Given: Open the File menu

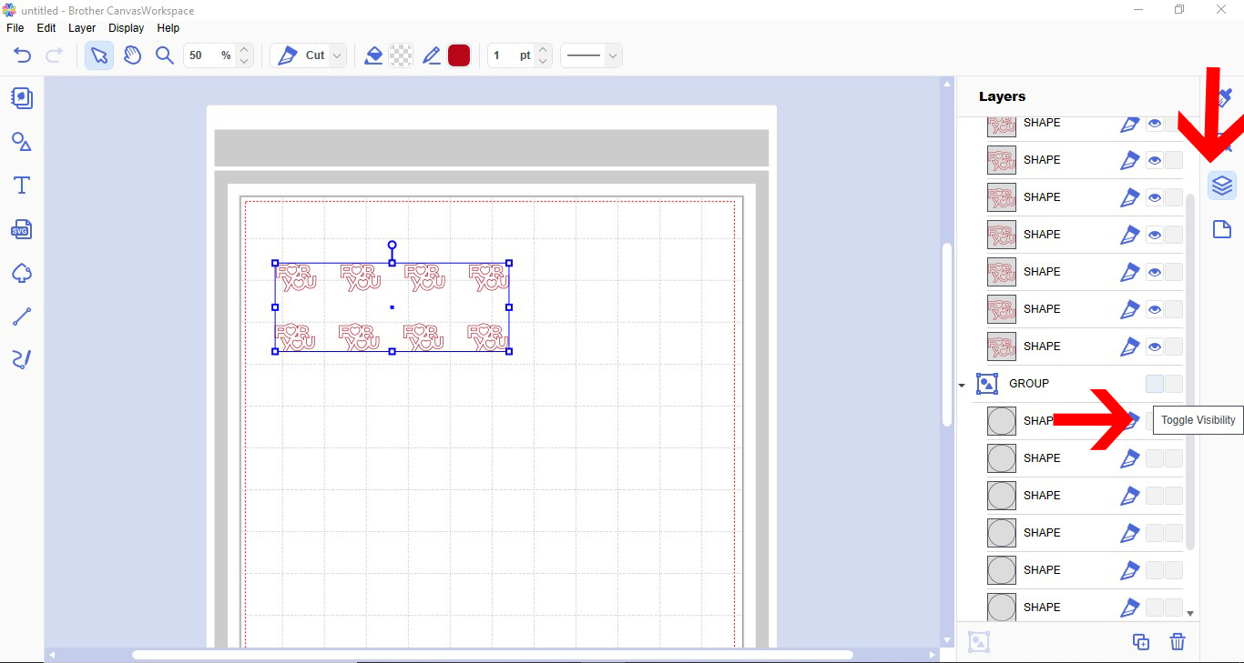Looking at the screenshot, I should pos(15,28).
